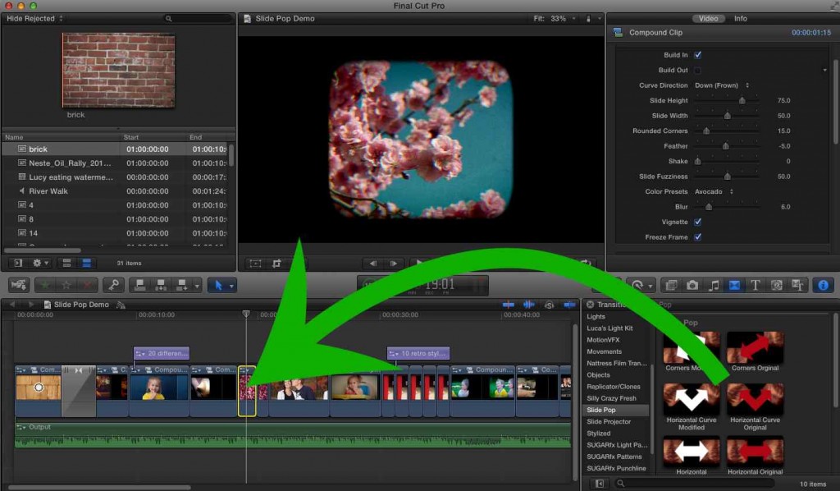840x491 pixels.
Task: Toggle the Build In checkbox
Action: pyautogui.click(x=697, y=55)
